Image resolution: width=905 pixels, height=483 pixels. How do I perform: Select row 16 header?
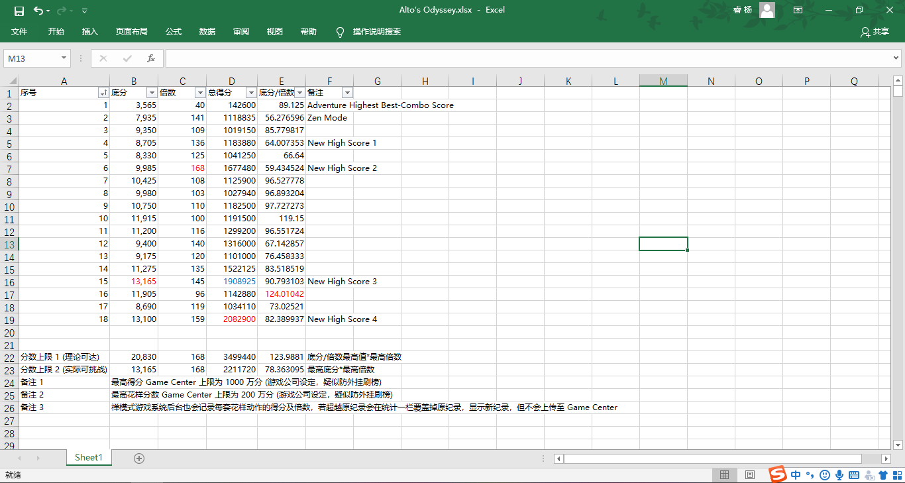click(x=9, y=282)
